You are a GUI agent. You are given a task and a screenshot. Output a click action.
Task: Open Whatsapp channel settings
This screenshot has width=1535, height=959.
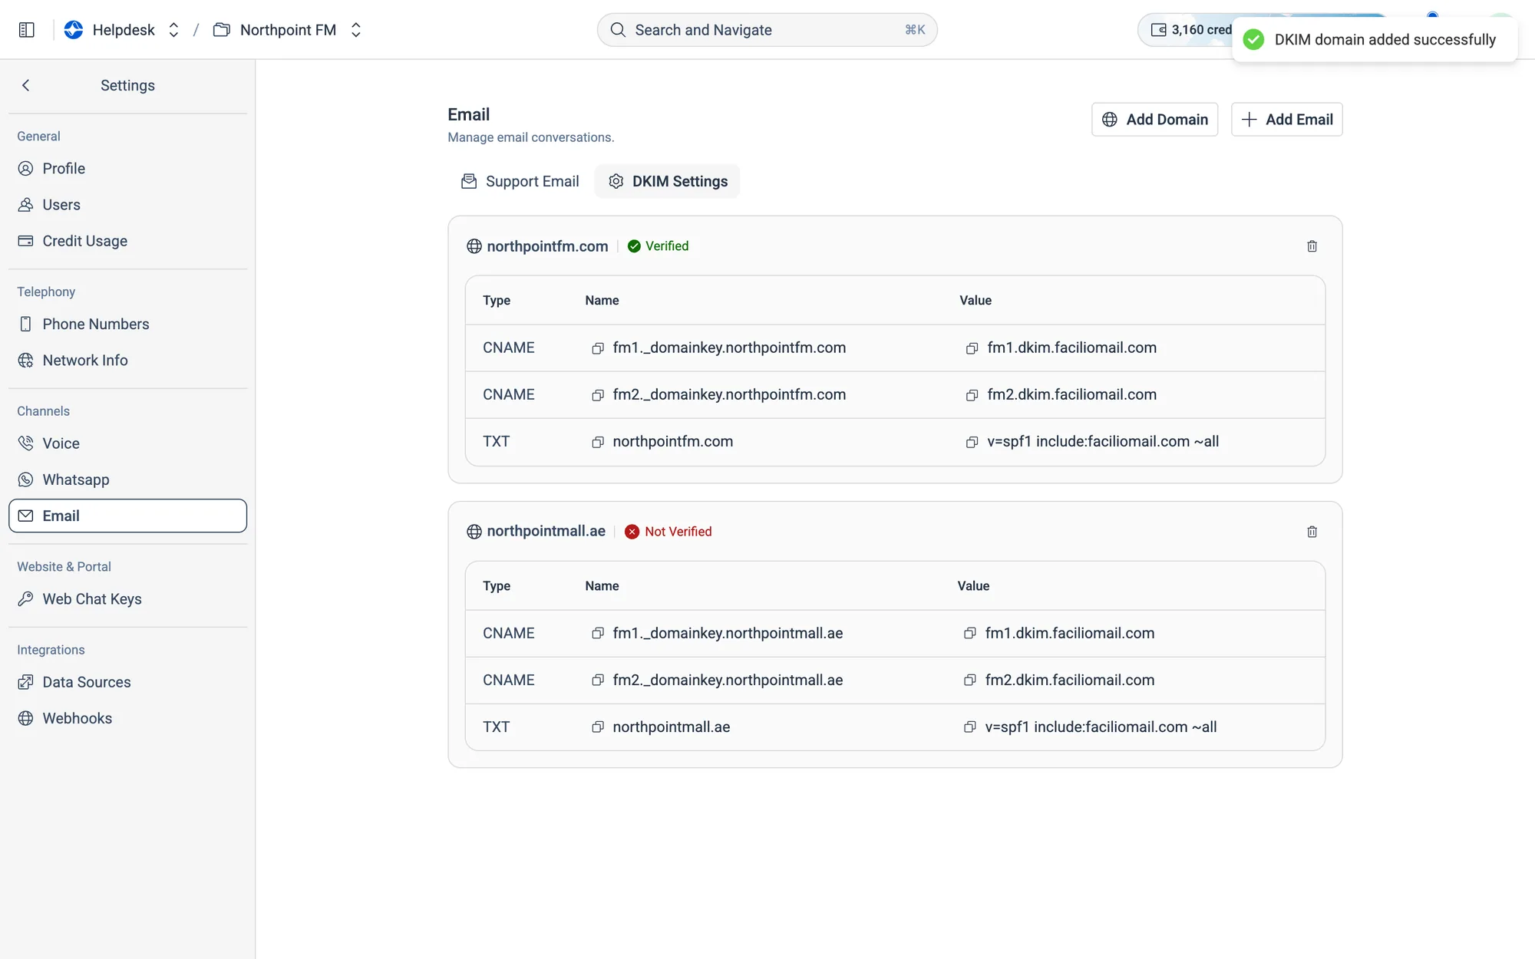click(127, 479)
